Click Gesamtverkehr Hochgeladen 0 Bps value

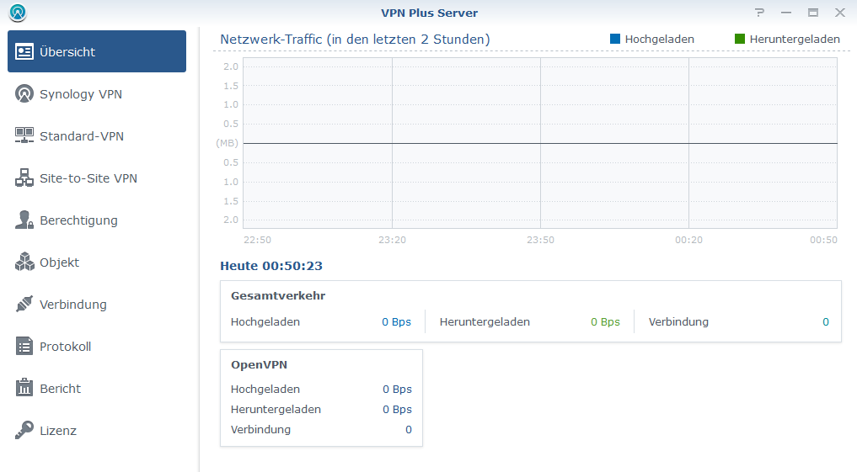pyautogui.click(x=396, y=322)
